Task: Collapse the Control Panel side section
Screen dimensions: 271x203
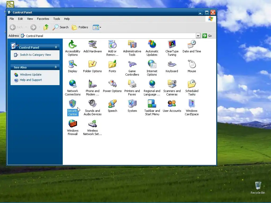Action: point(56,47)
